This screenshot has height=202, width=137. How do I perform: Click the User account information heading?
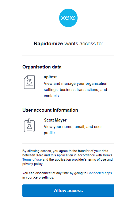click(x=50, y=110)
